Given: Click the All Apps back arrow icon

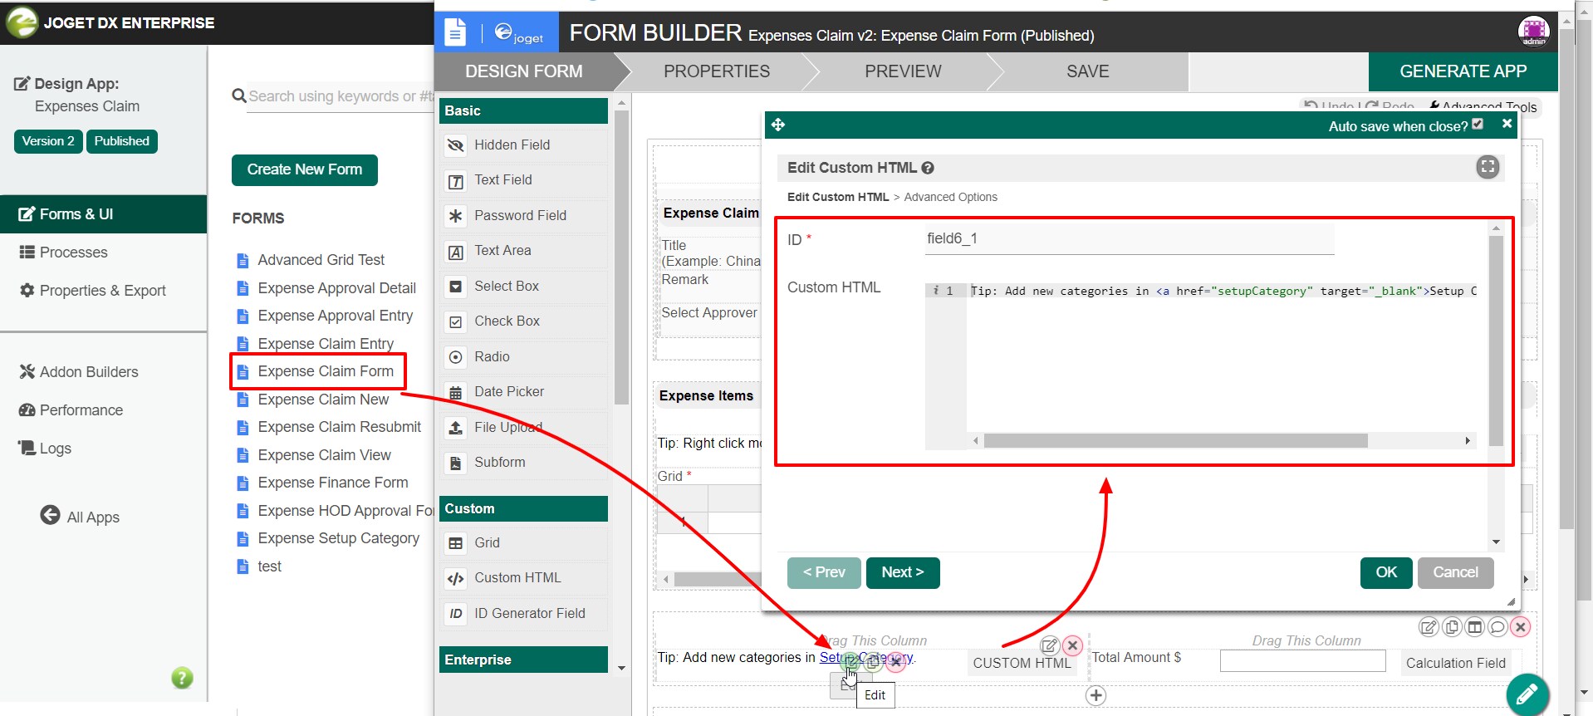Looking at the screenshot, I should pyautogui.click(x=50, y=515).
